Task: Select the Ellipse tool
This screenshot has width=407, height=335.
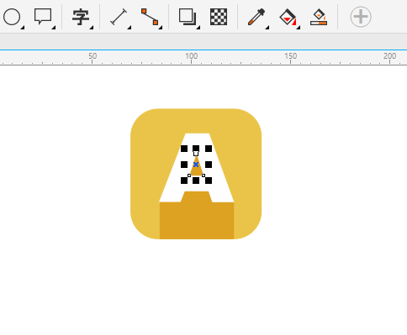Action: 12,17
